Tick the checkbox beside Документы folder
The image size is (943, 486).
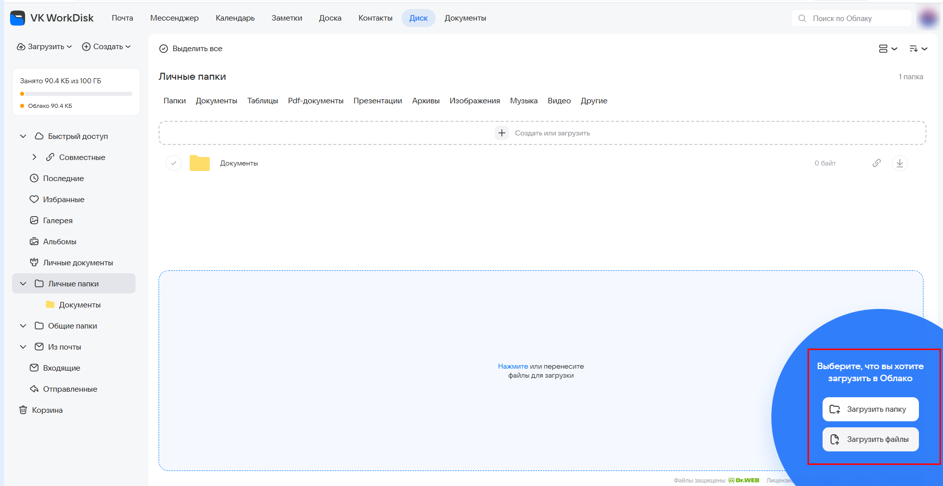coord(173,163)
